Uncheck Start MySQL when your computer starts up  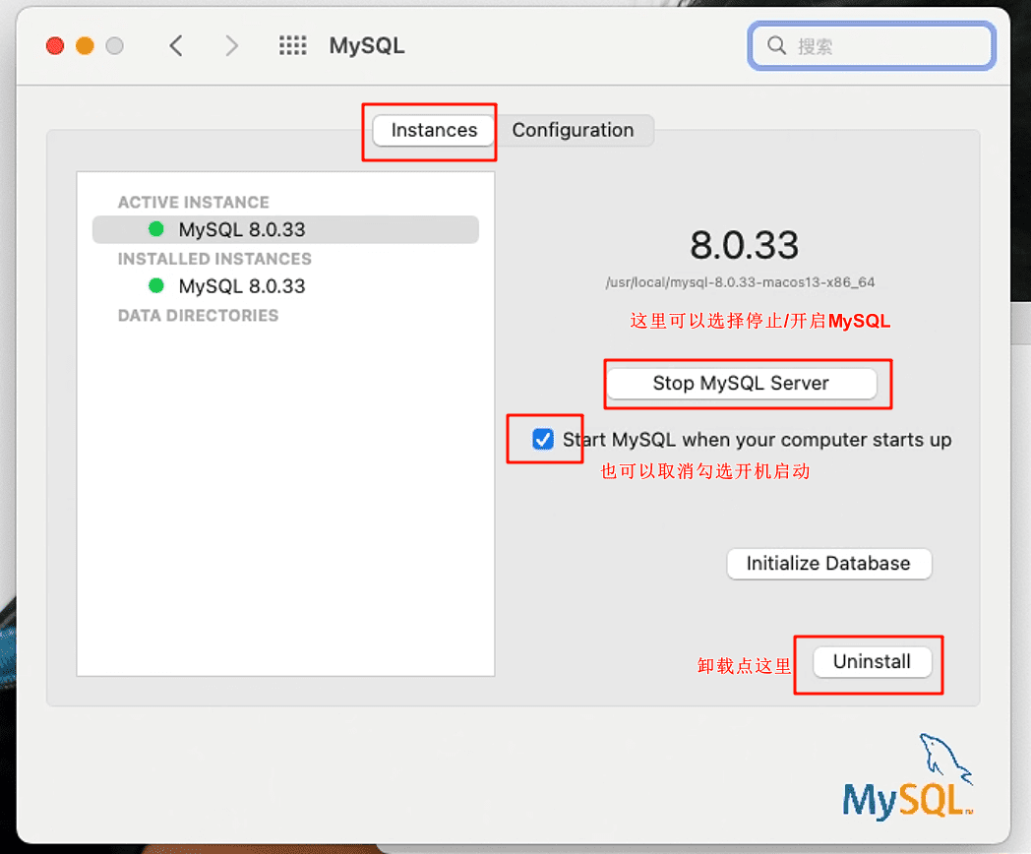pos(543,439)
